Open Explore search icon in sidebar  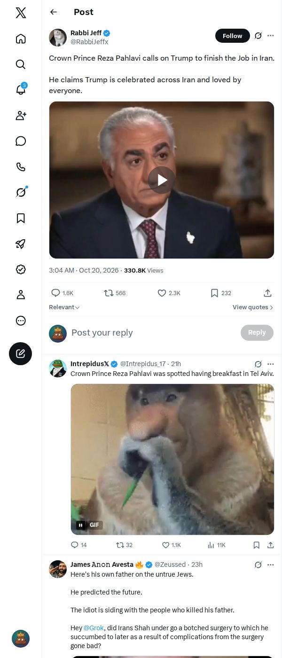[x=21, y=64]
